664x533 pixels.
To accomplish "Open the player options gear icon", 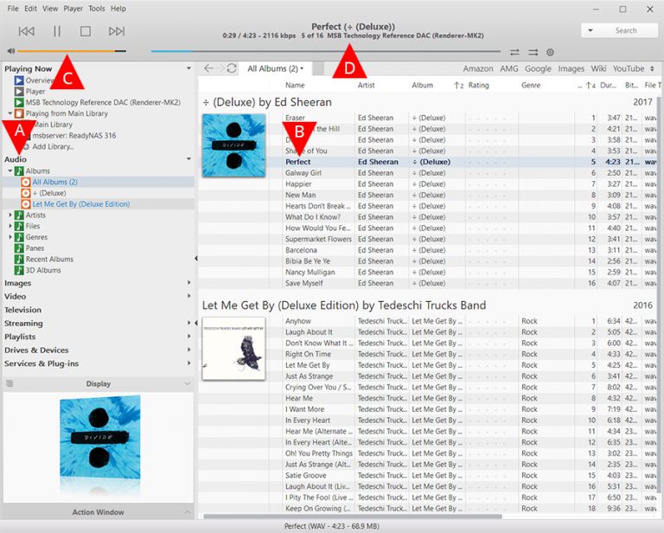I will click(550, 52).
